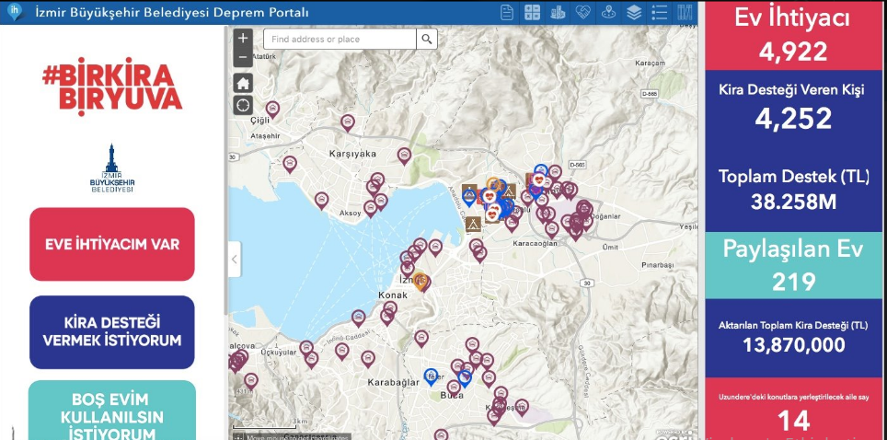Open the calculator grid widget

click(x=533, y=13)
